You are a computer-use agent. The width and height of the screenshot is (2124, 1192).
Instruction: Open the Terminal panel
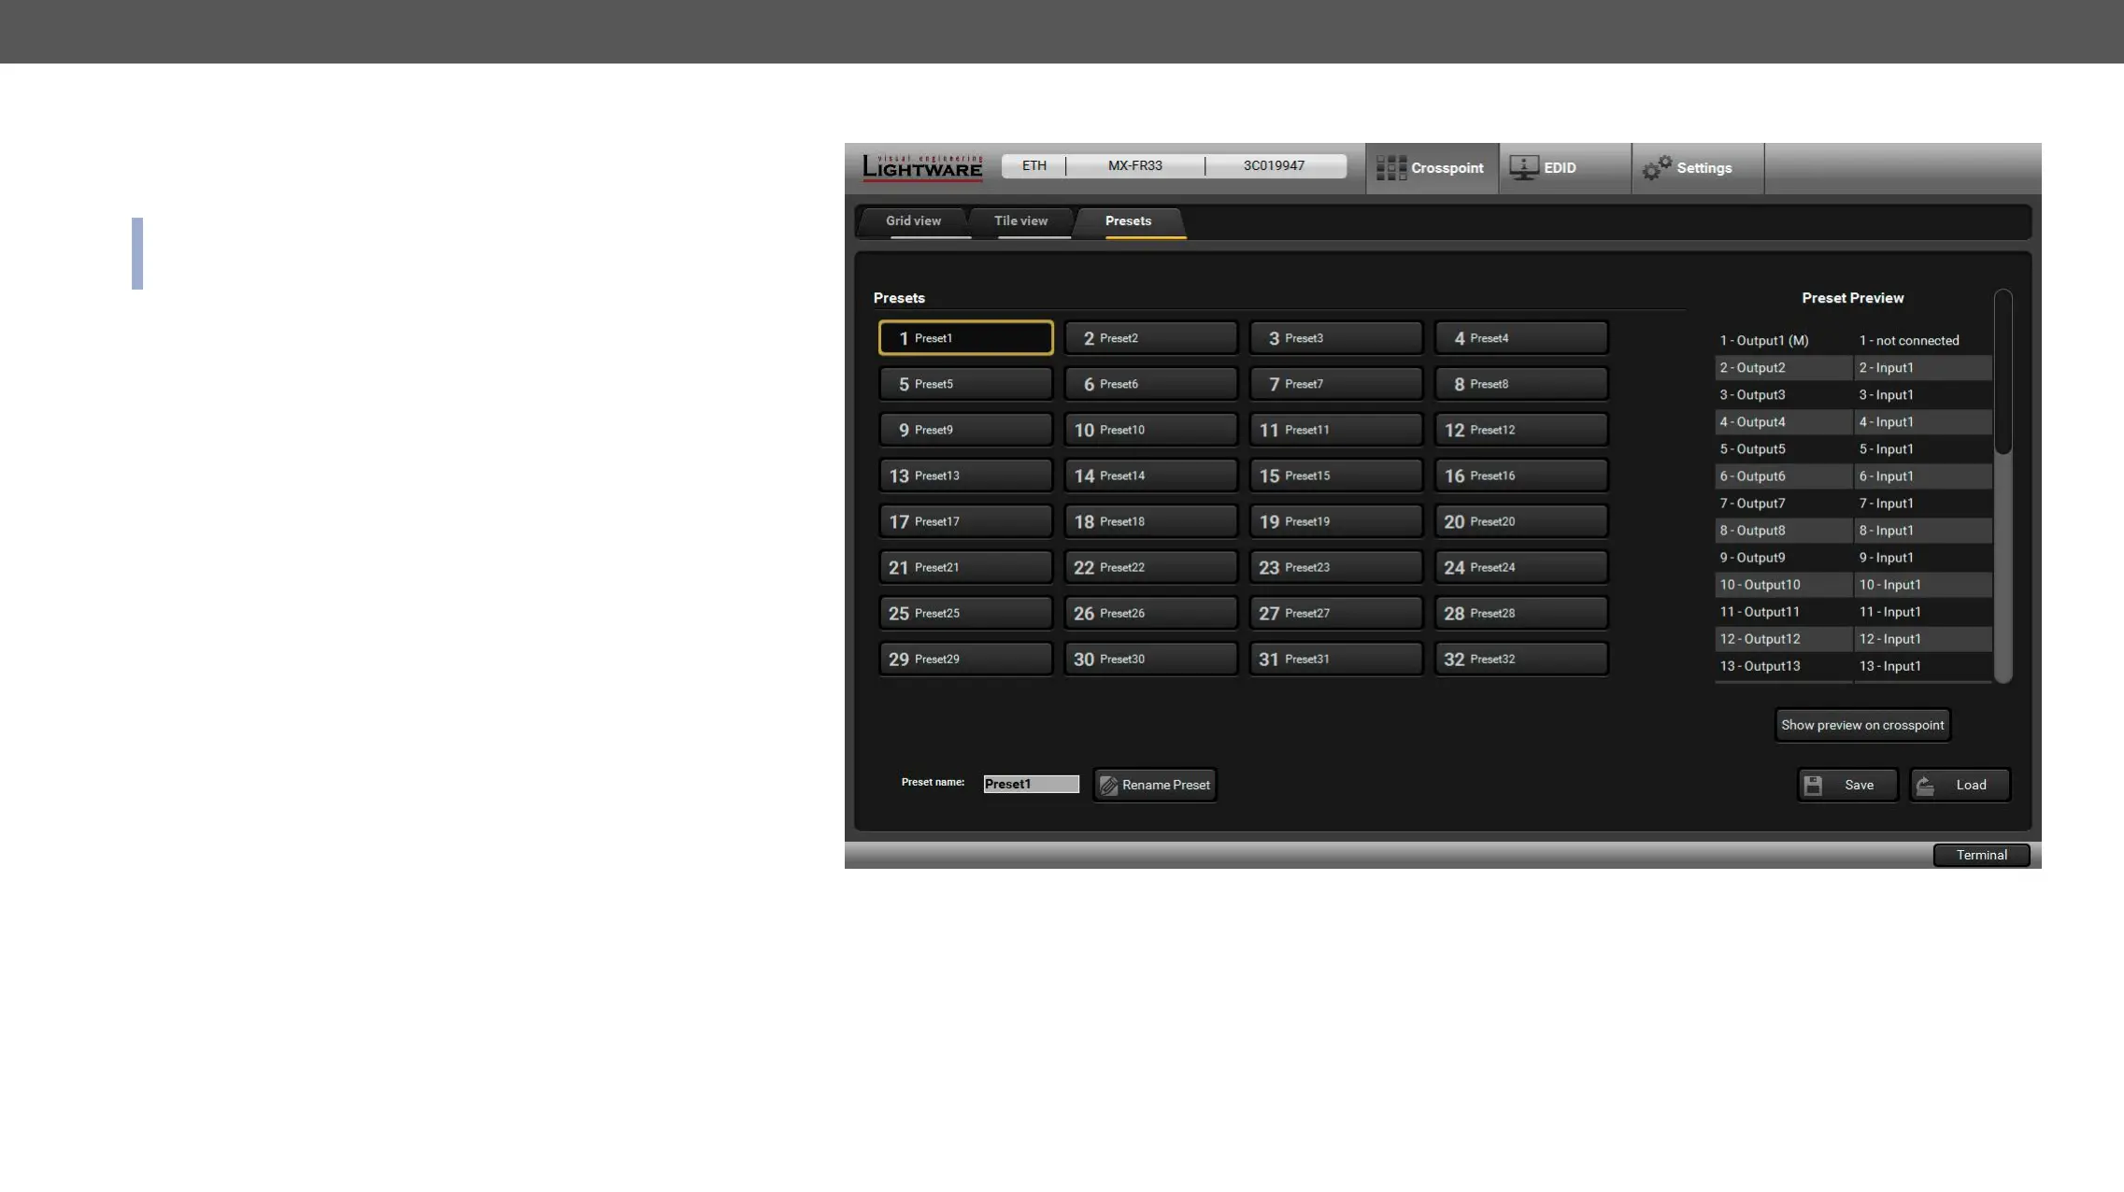(x=1980, y=855)
